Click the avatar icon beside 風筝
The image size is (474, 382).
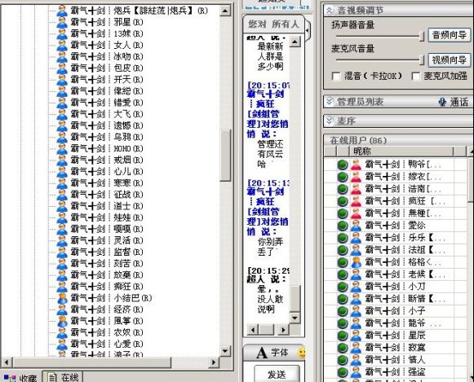pos(62,321)
